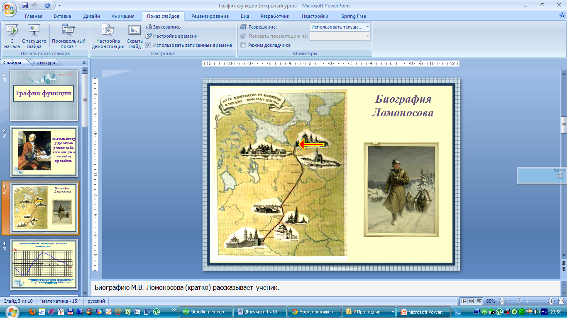The image size is (567, 318).
Task: Click the Redo arrow in quick access toolbar
Action: tap(47, 5)
